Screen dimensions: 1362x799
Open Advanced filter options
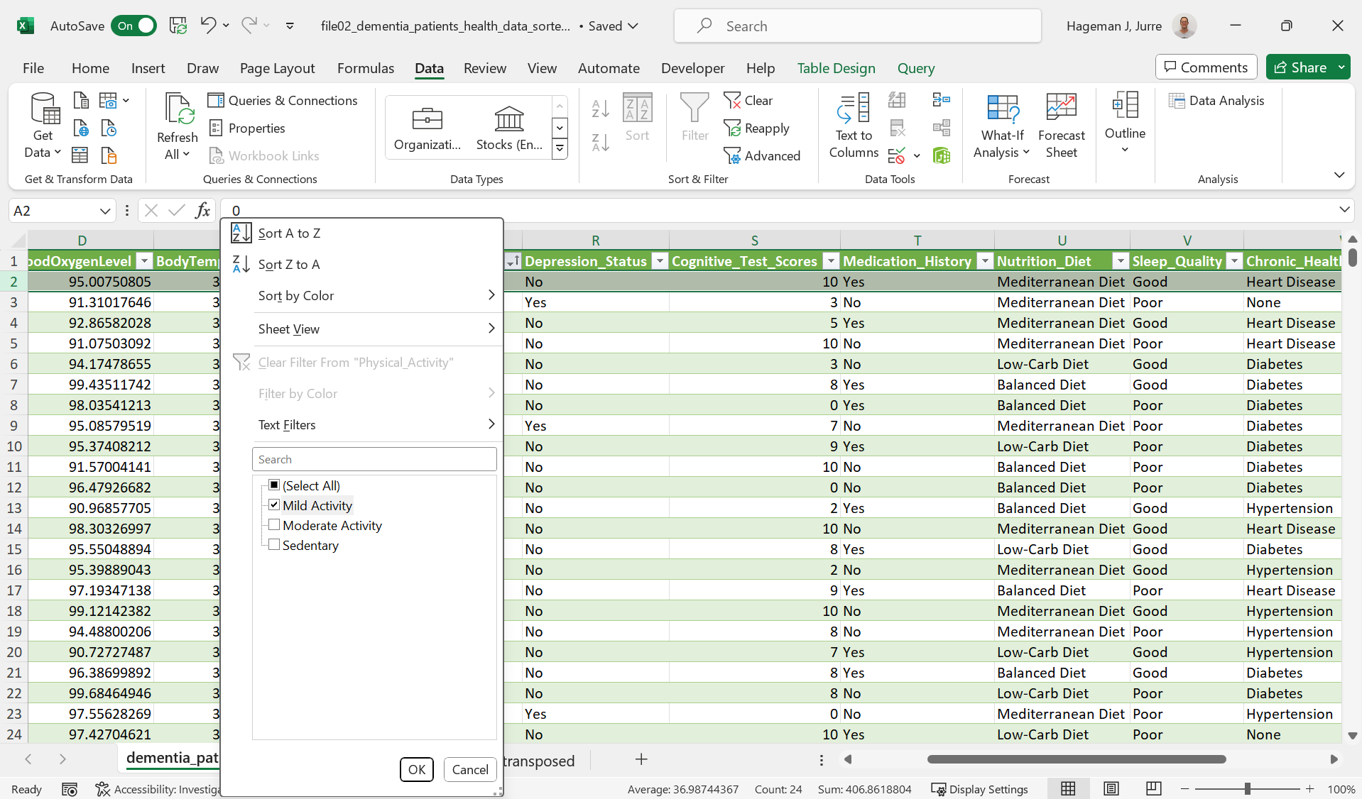coord(761,156)
